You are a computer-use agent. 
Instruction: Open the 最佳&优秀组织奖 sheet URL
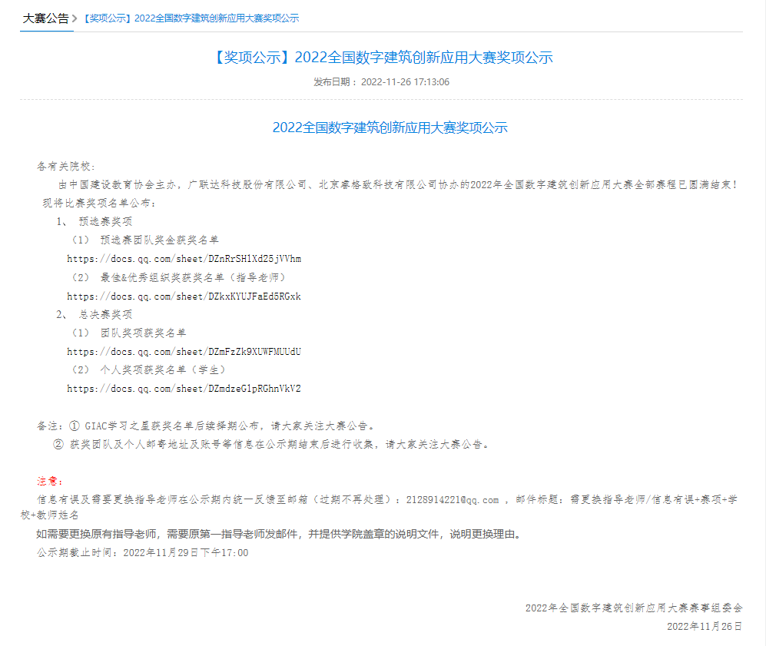click(x=184, y=296)
